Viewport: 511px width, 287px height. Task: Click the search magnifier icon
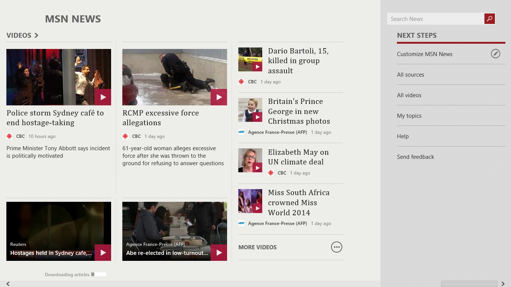pos(490,19)
